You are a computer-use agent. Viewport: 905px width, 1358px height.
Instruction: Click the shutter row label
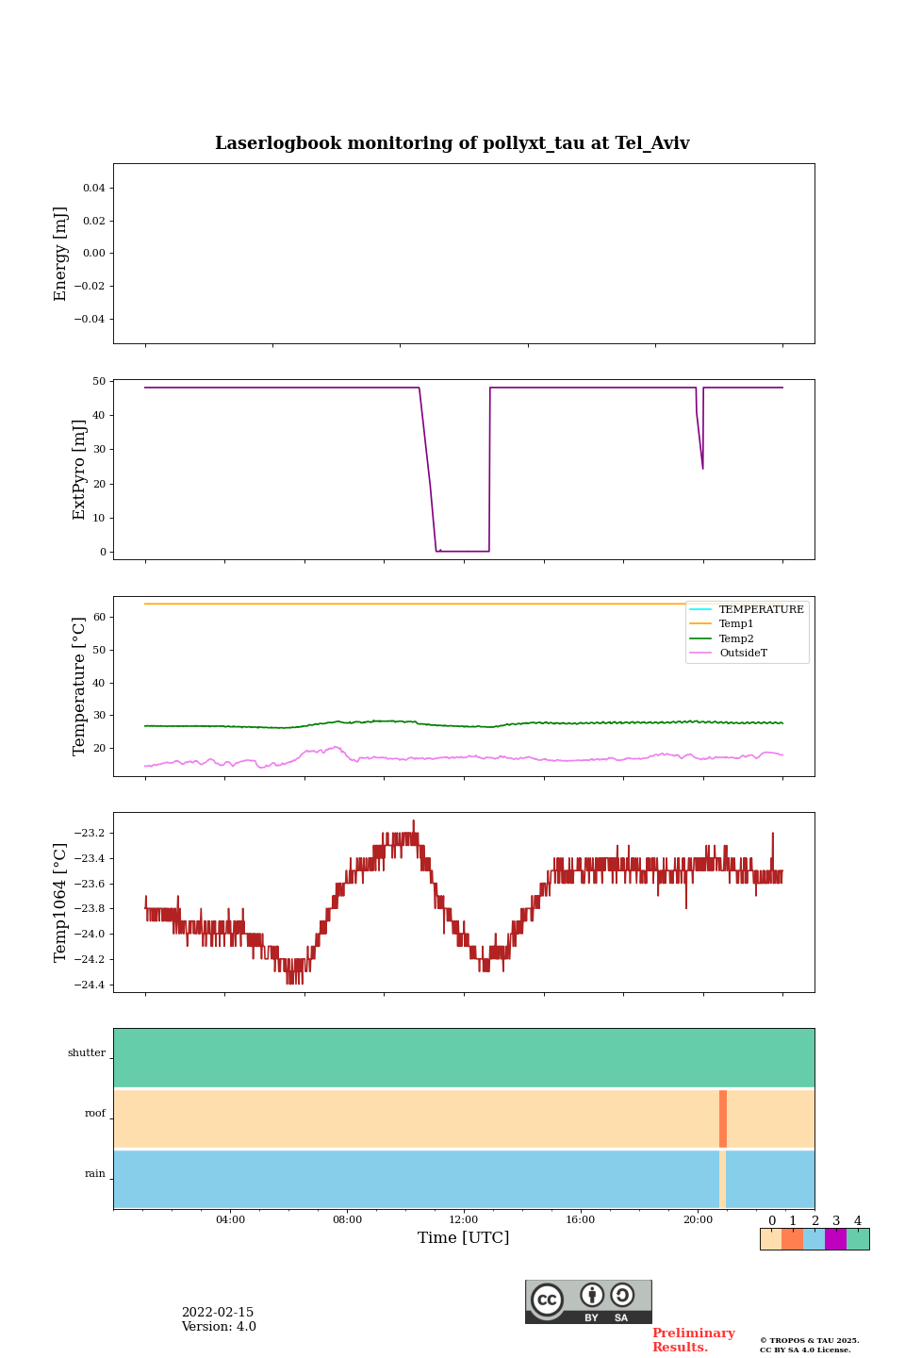tap(87, 1052)
